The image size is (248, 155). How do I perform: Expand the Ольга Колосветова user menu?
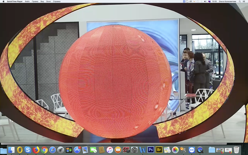[227, 1]
